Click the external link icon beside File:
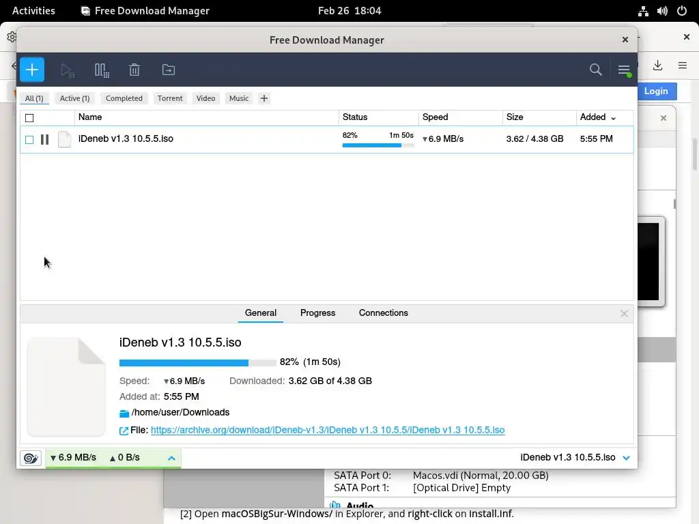 pos(124,431)
